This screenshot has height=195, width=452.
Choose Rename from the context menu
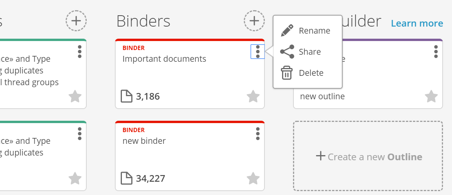coord(307,30)
